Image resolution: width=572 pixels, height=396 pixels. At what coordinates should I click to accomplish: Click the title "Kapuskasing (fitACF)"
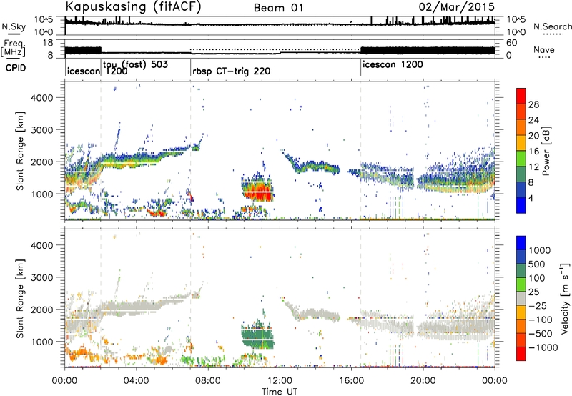[133, 6]
